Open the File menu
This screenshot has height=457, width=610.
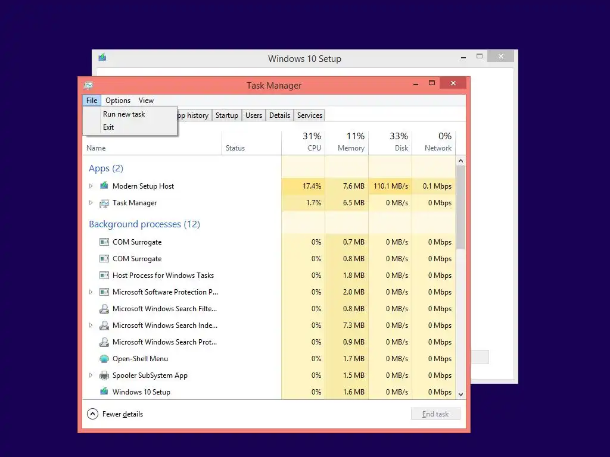[92, 100]
